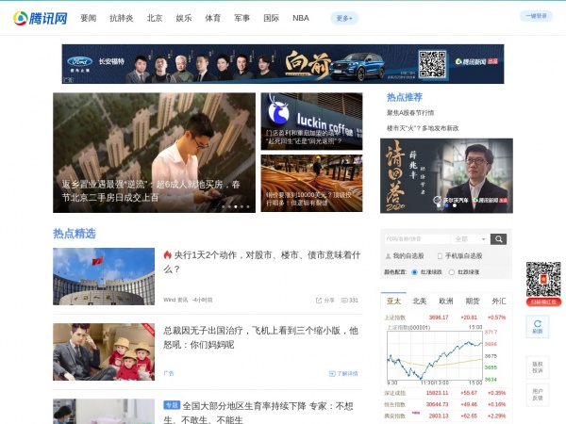Open the 用户反馈 feedback sidebar button

[x=538, y=395]
